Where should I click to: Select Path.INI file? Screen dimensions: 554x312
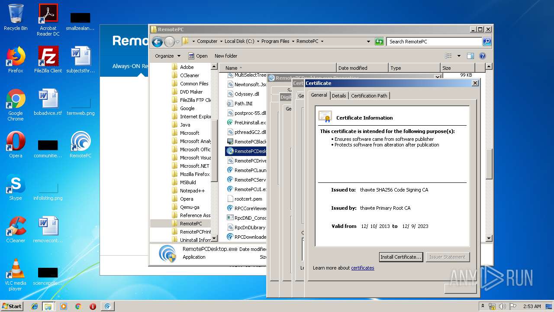click(x=243, y=104)
